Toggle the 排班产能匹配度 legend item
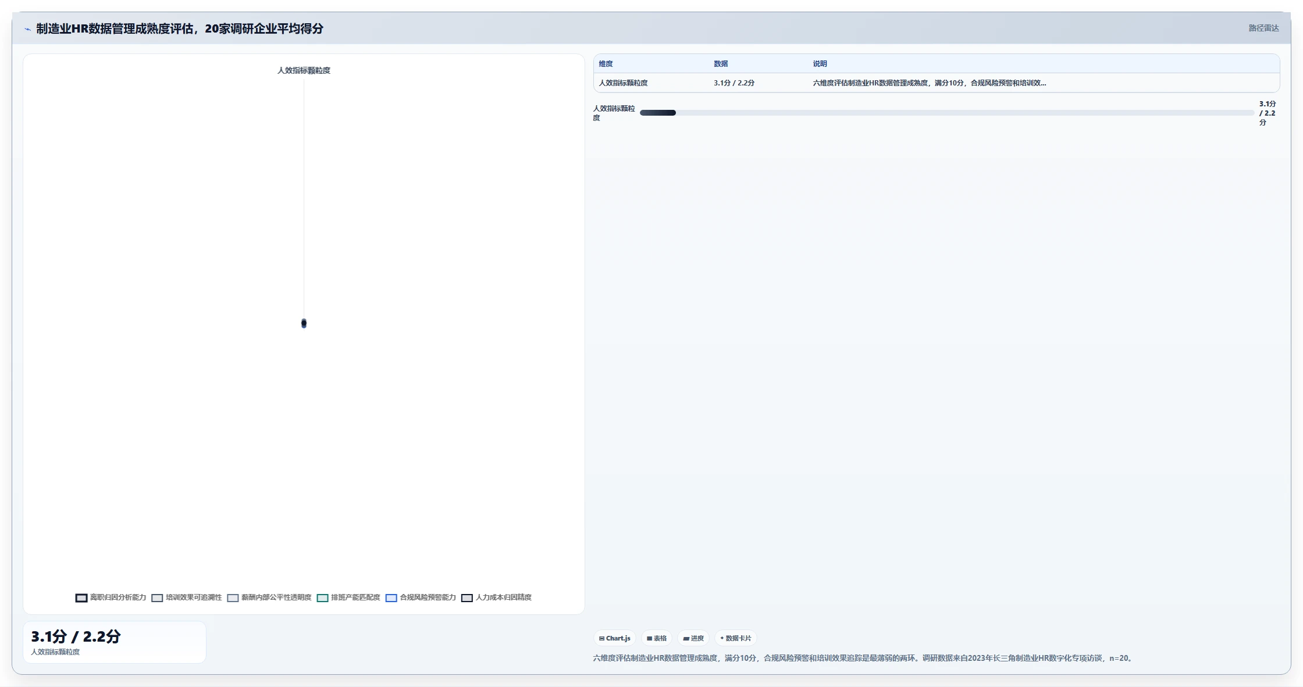Viewport: 1303px width, 687px height. [348, 597]
